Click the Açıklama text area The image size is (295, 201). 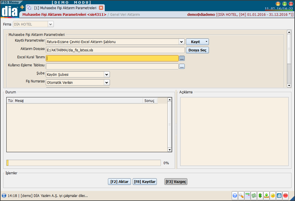(x=234, y=132)
